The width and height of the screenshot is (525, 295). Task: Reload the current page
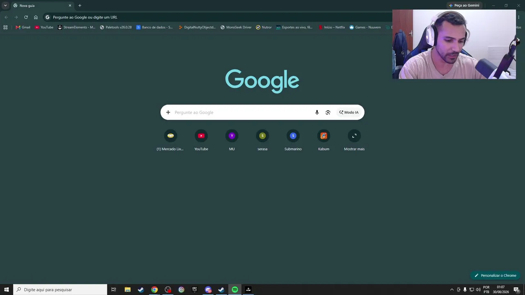26,17
